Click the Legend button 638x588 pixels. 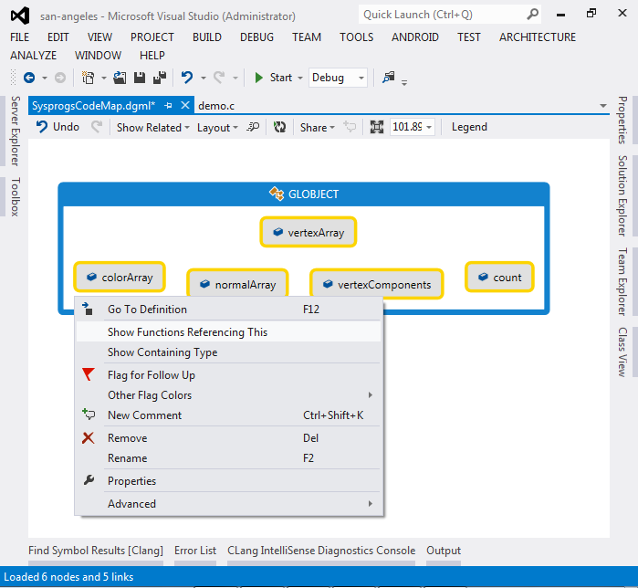(x=469, y=127)
